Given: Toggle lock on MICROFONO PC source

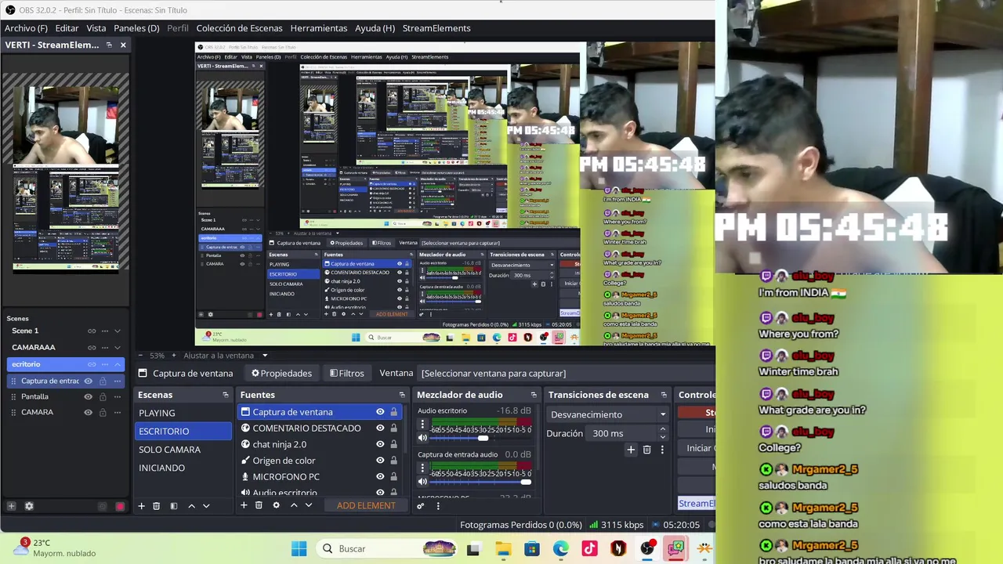Looking at the screenshot, I should point(393,477).
